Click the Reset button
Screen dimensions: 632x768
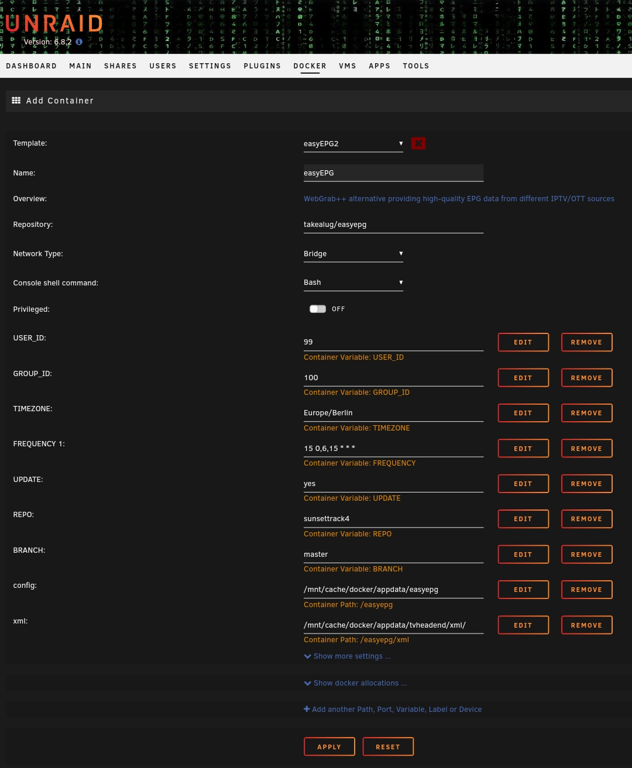point(388,747)
